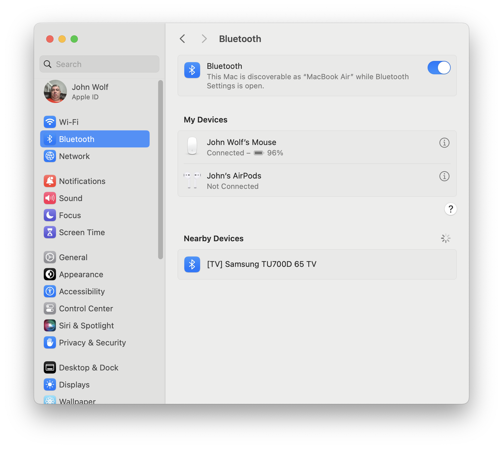Click the Control Center icon

click(x=50, y=308)
